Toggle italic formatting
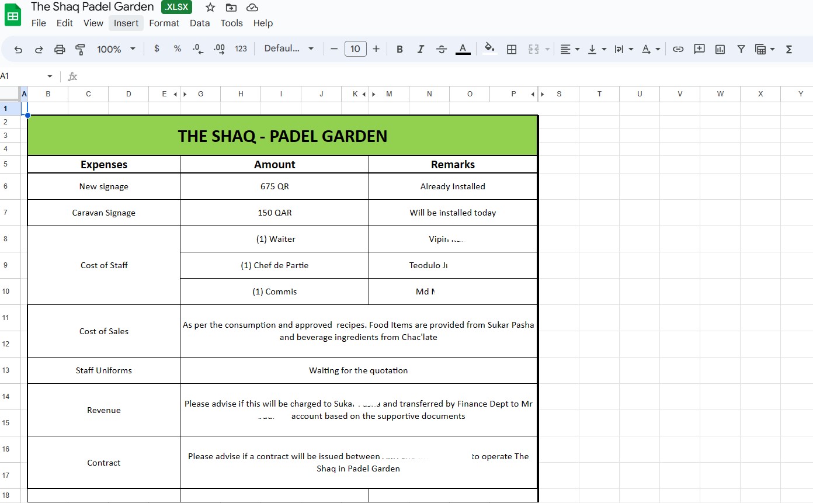 pyautogui.click(x=421, y=49)
